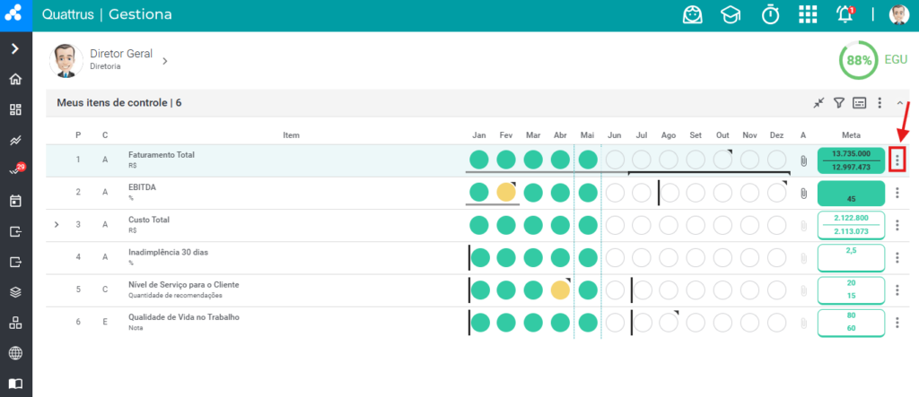Expand the left sidebar with the chevron
The height and width of the screenshot is (397, 919).
point(16,48)
